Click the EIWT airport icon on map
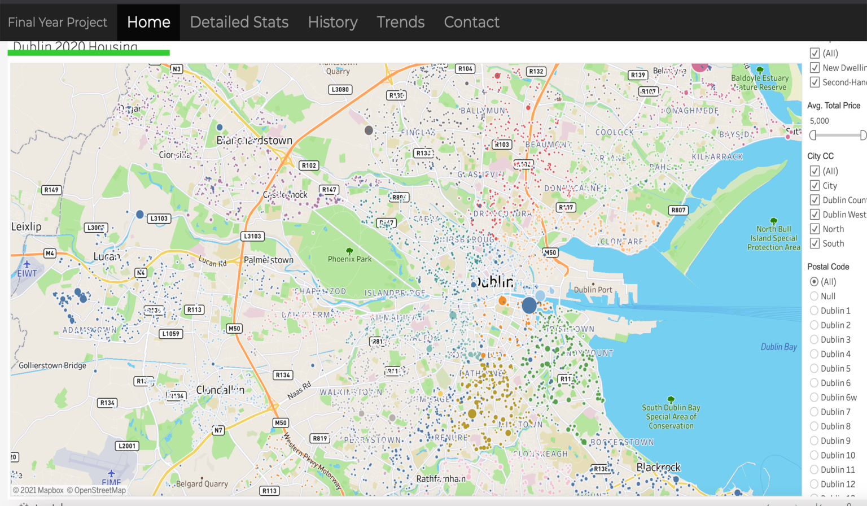This screenshot has width=867, height=506. 27,264
